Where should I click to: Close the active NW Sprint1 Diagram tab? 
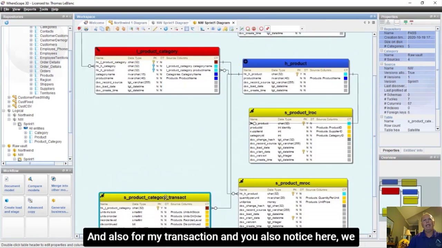[233, 23]
